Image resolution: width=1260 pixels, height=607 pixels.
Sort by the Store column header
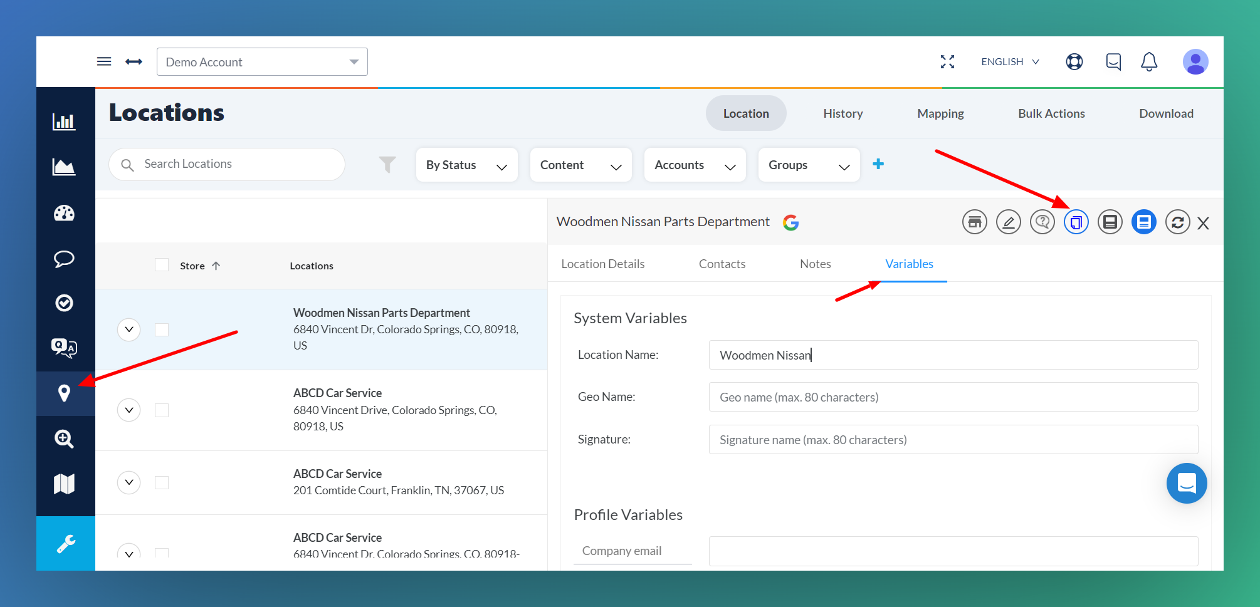click(199, 266)
